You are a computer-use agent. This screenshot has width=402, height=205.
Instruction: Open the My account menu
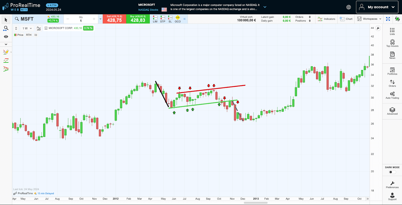pos(377,7)
